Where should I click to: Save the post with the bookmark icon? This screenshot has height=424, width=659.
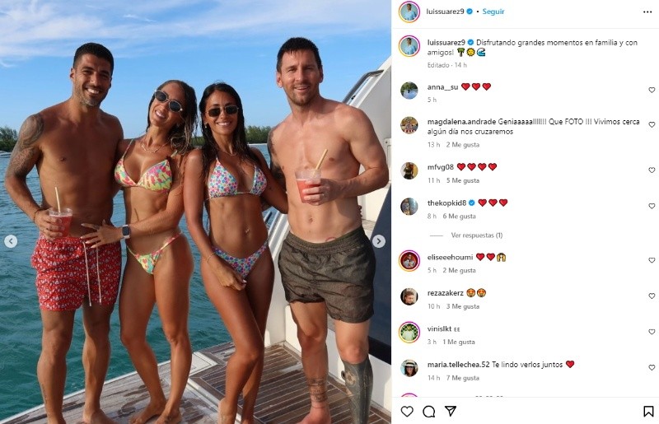point(648,412)
